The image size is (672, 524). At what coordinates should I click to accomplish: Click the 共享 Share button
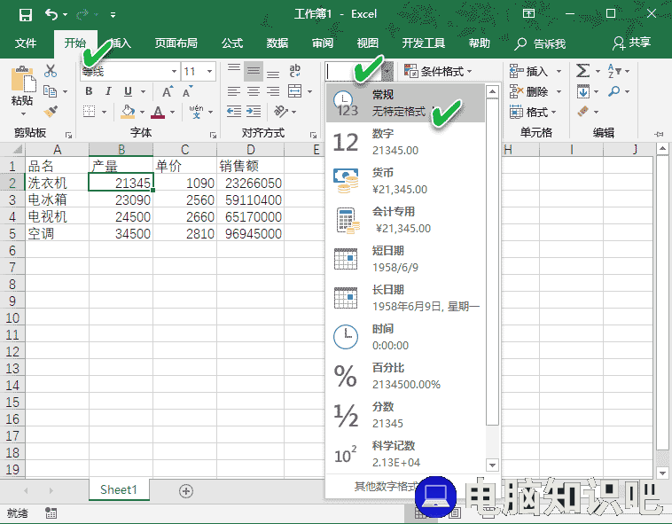coord(632,43)
